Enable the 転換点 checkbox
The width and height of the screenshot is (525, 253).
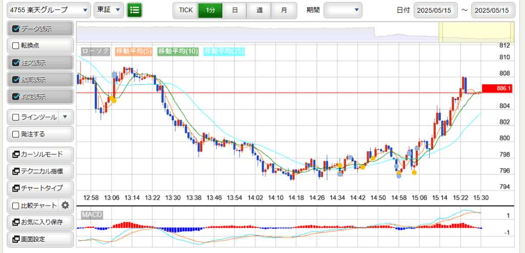(16, 45)
